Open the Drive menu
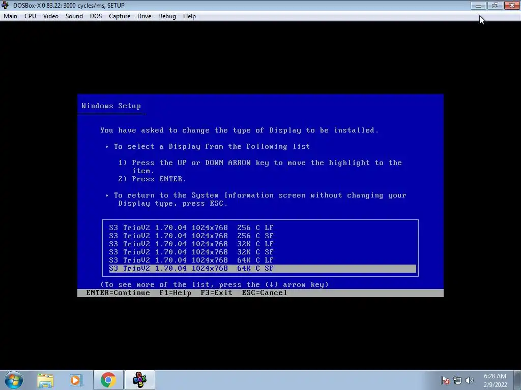 coord(144,16)
